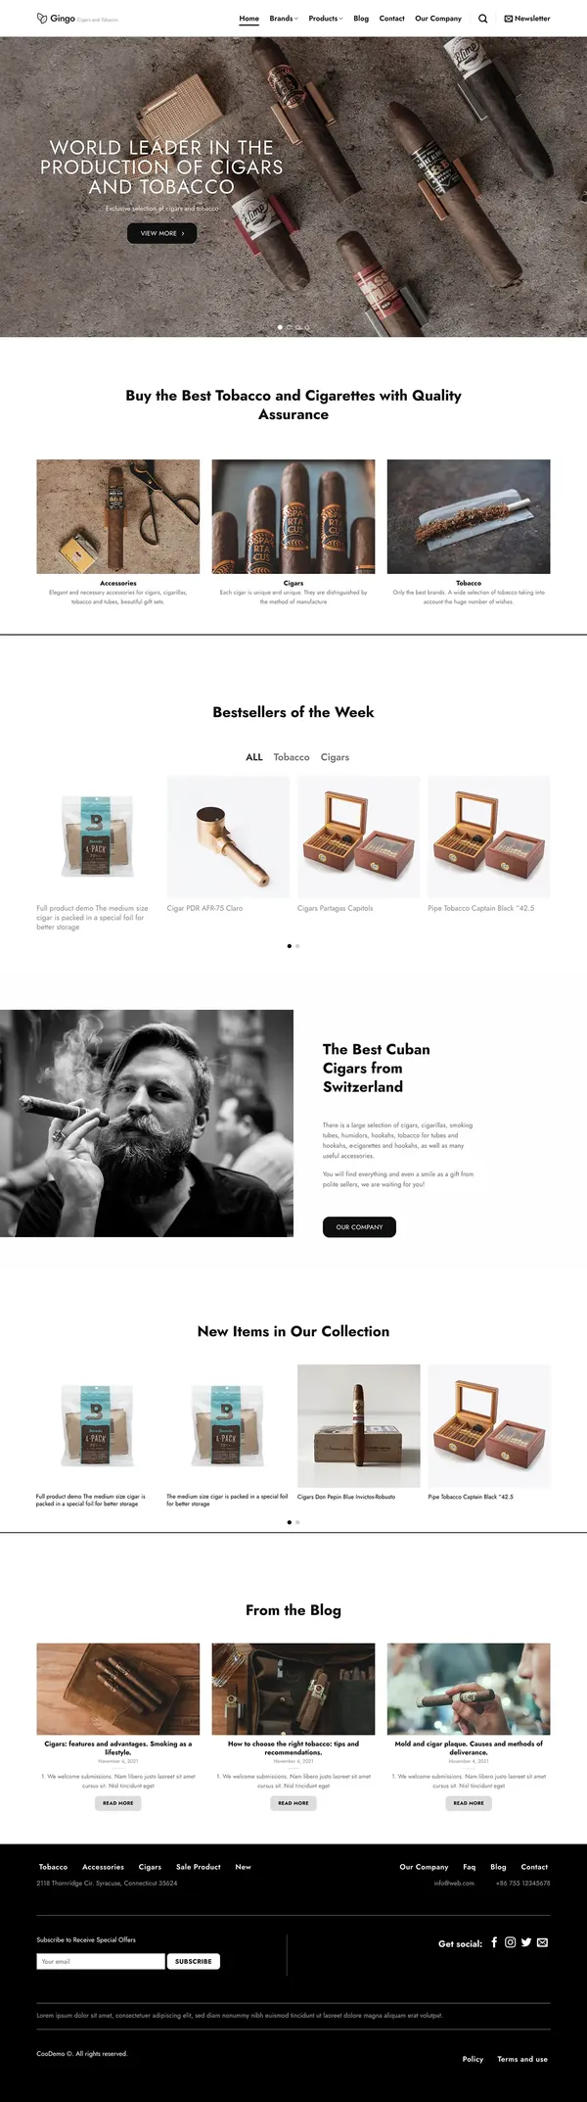
Task: Switch to the Tobacco bestsellers tab
Action: tap(292, 757)
